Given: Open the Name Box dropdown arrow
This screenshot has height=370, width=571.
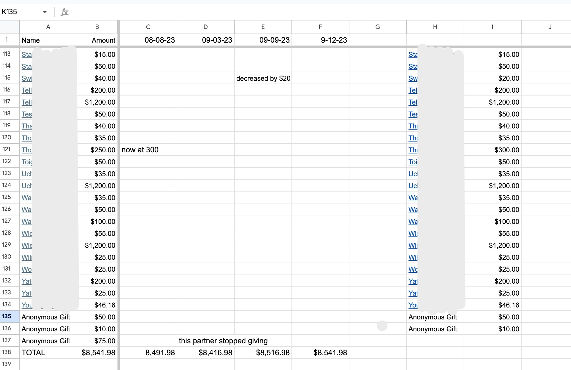Looking at the screenshot, I should pos(45,12).
